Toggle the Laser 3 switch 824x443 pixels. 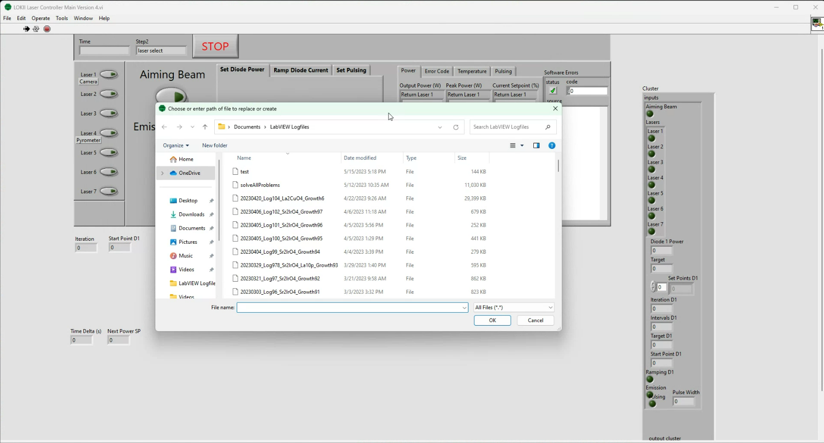(109, 113)
